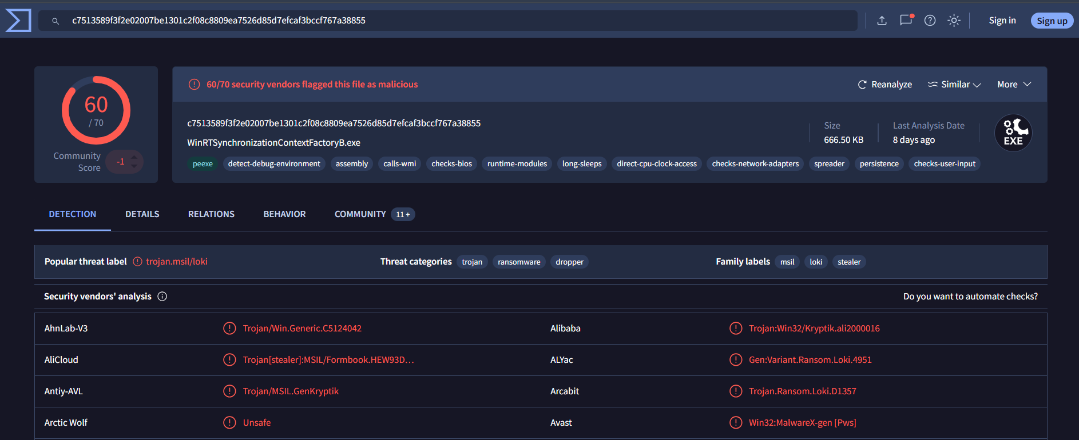Click the calls-wmi tag

coord(400,164)
